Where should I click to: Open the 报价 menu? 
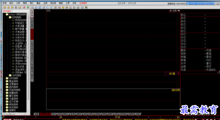(11, 3)
